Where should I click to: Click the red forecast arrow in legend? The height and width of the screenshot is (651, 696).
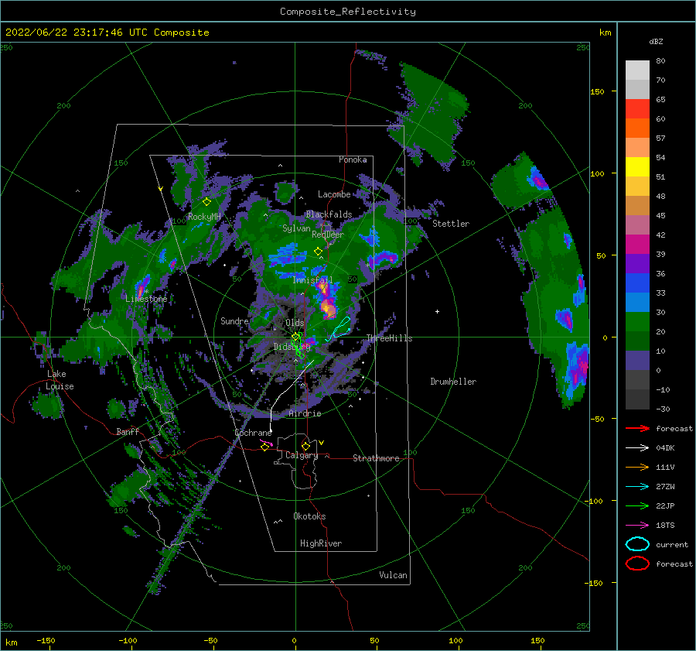pyautogui.click(x=637, y=428)
